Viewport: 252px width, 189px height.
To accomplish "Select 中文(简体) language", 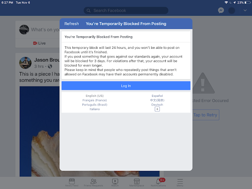I will pos(157,100).
